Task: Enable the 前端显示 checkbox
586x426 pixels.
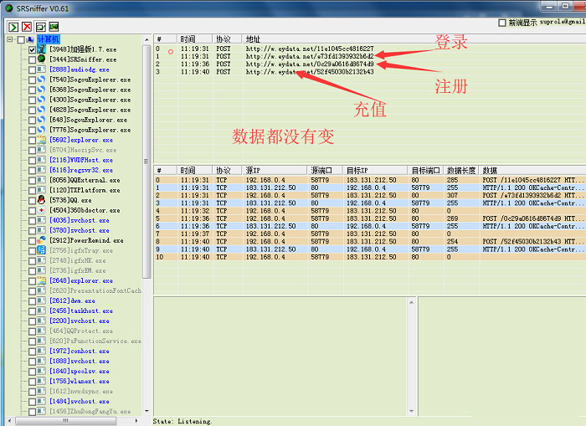Action: tap(502, 23)
